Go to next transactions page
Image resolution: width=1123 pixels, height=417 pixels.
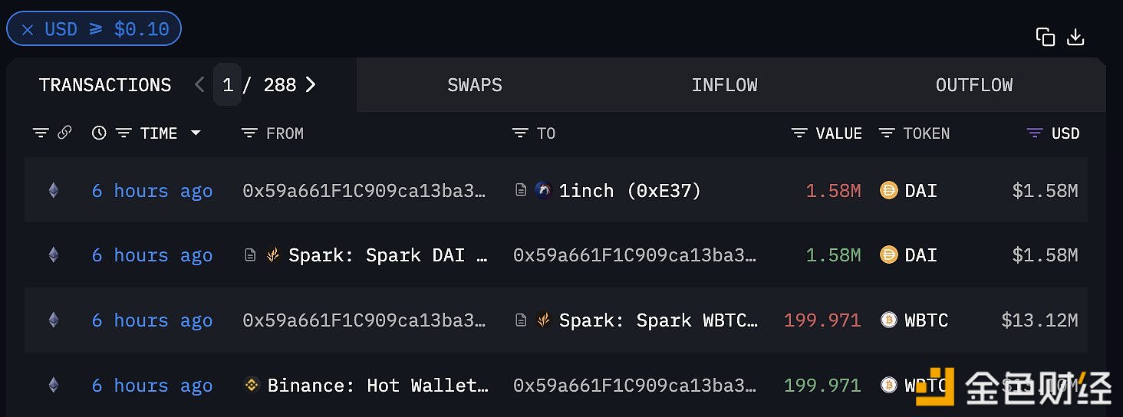(311, 85)
